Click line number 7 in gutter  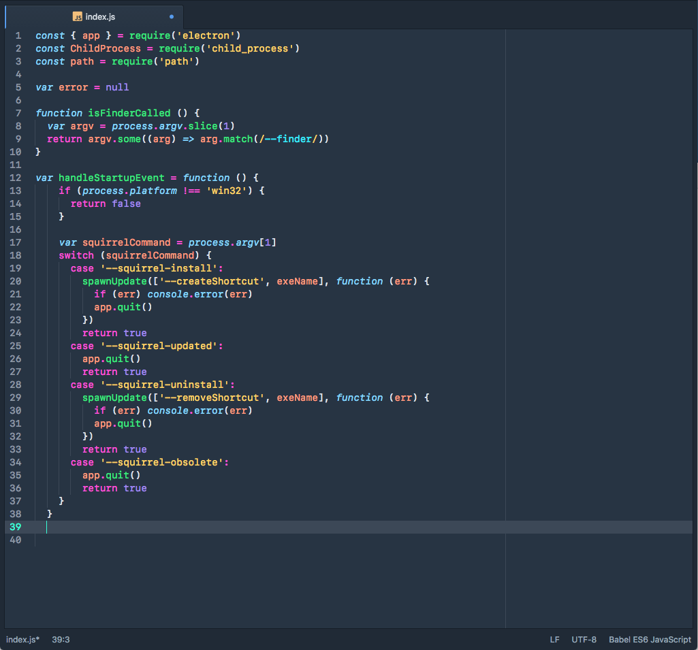tap(18, 113)
